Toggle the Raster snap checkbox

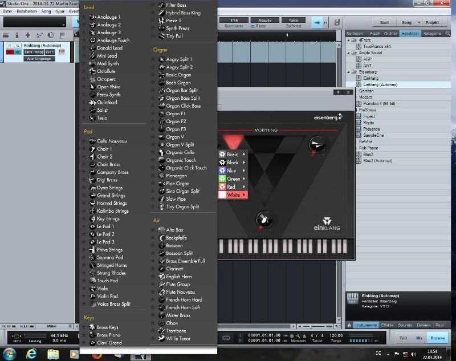[253, 26]
